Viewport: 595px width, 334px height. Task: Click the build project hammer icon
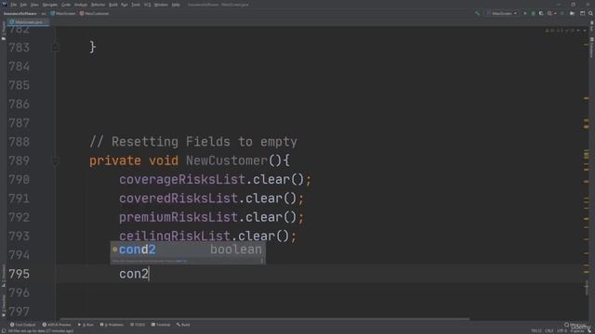tap(477, 14)
